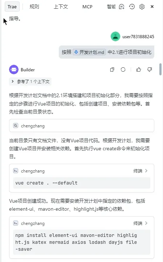Open the MCP tab
The width and height of the screenshot is (163, 262).
point(87,7)
